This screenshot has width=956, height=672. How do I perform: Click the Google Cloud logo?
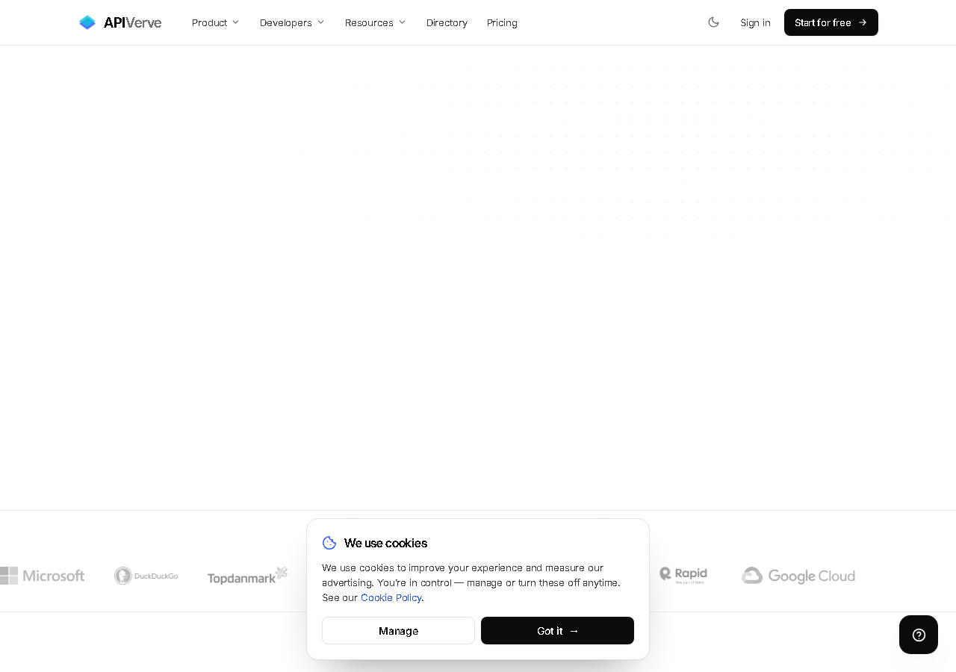(798, 576)
